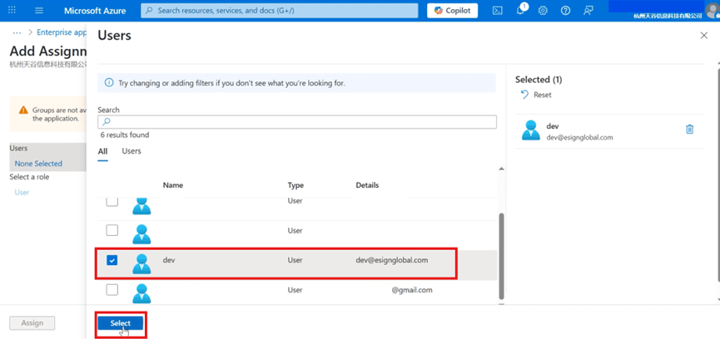Open the portal hamburger menu
The image size is (720, 339).
coord(39,10)
